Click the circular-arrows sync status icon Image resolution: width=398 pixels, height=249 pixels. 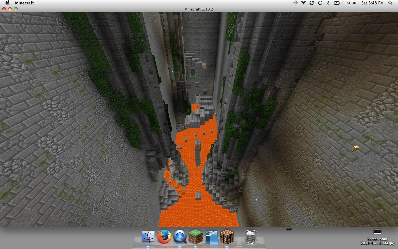[311, 3]
